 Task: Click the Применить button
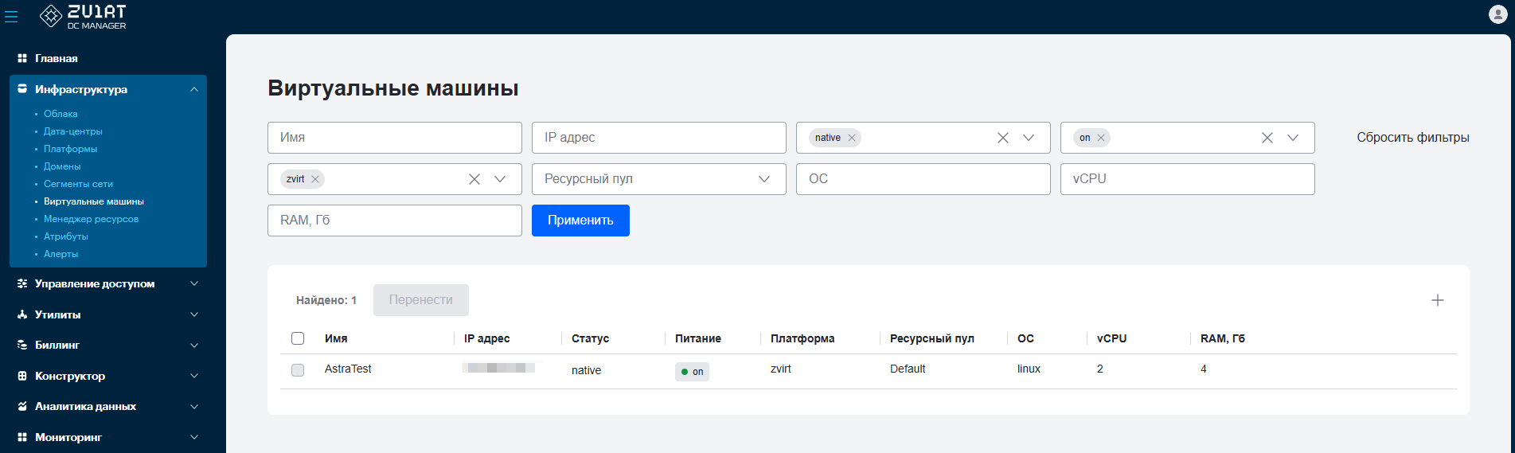580,221
